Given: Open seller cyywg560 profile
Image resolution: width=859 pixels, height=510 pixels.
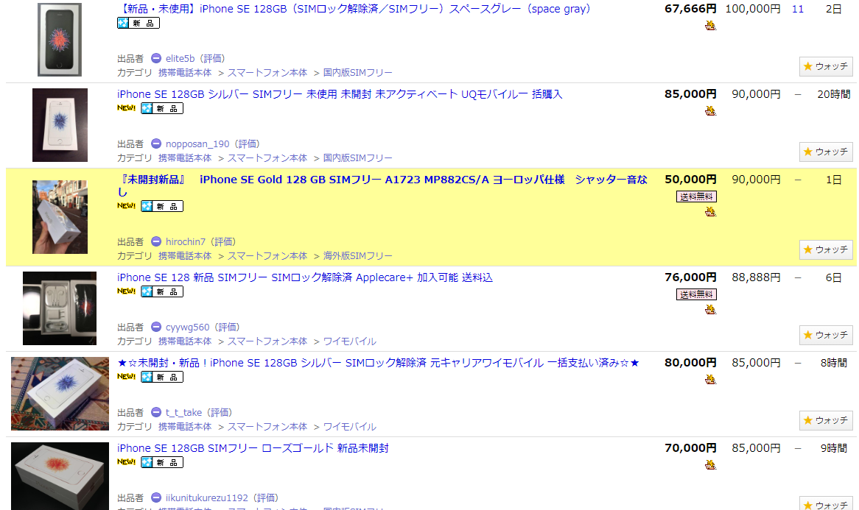Looking at the screenshot, I should pos(187,327).
